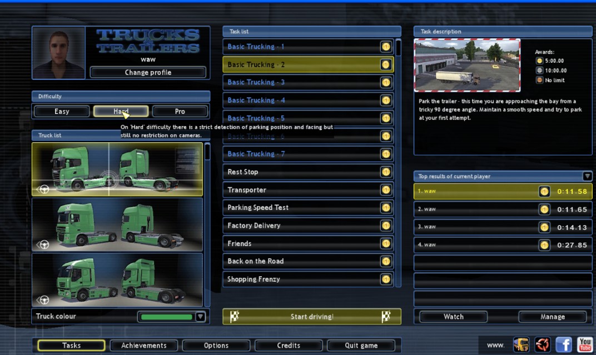Image resolution: width=596 pixels, height=355 pixels.
Task: Click Quit game
Action: click(x=361, y=346)
